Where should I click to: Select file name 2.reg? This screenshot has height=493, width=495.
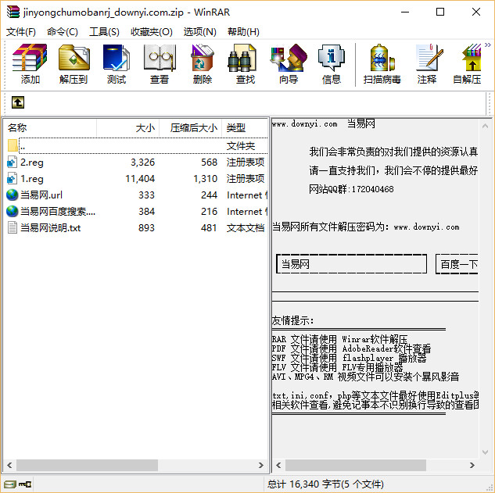(x=32, y=163)
